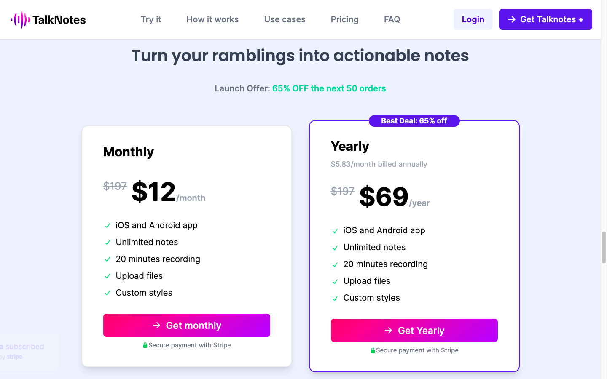Select the Pricing menu item
The width and height of the screenshot is (607, 379).
tap(344, 19)
